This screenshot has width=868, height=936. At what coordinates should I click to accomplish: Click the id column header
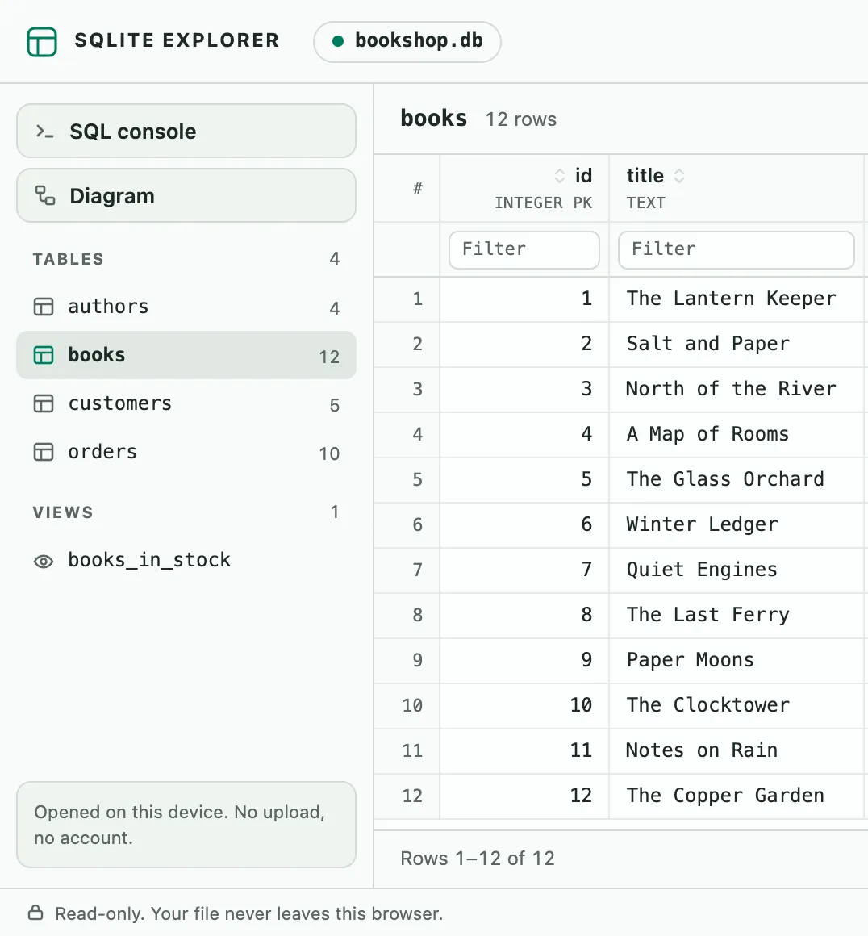tap(524, 189)
